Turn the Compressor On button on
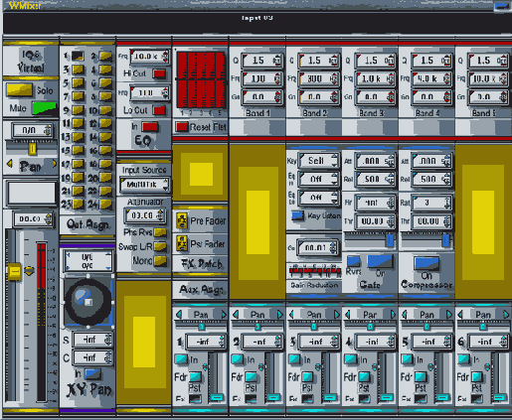 [427, 263]
